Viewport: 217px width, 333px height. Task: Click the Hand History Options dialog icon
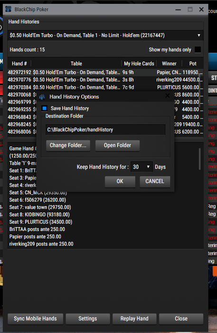coord(42,97)
